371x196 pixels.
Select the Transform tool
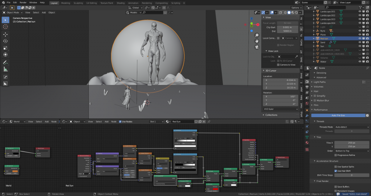[5, 55]
